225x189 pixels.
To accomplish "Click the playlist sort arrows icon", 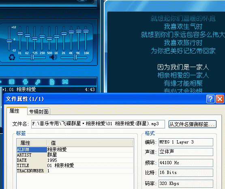I will click(25, 82).
